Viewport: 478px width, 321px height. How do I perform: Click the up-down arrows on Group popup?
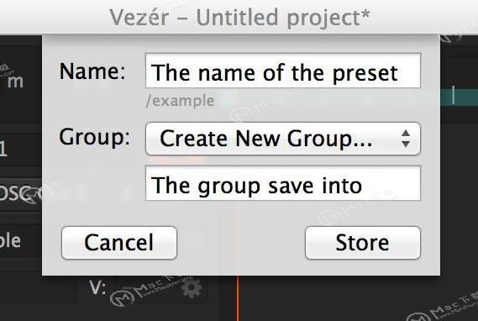click(406, 139)
